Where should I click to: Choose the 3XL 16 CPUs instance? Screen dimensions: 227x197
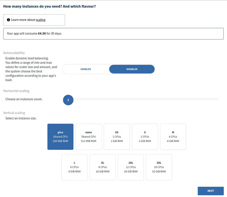coord(159,167)
